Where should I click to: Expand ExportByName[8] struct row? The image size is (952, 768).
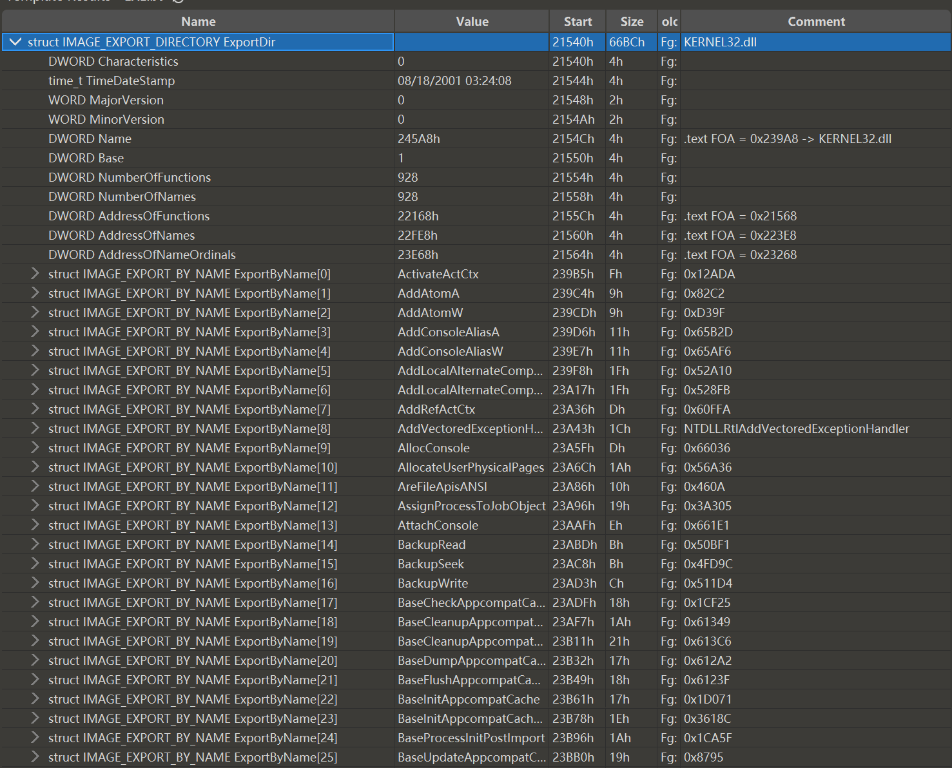coord(35,428)
